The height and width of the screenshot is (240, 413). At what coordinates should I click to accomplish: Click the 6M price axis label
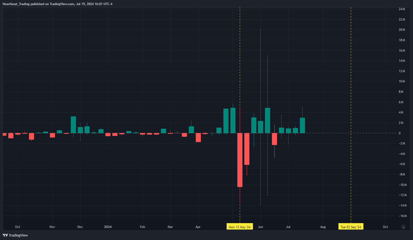pos(401,102)
